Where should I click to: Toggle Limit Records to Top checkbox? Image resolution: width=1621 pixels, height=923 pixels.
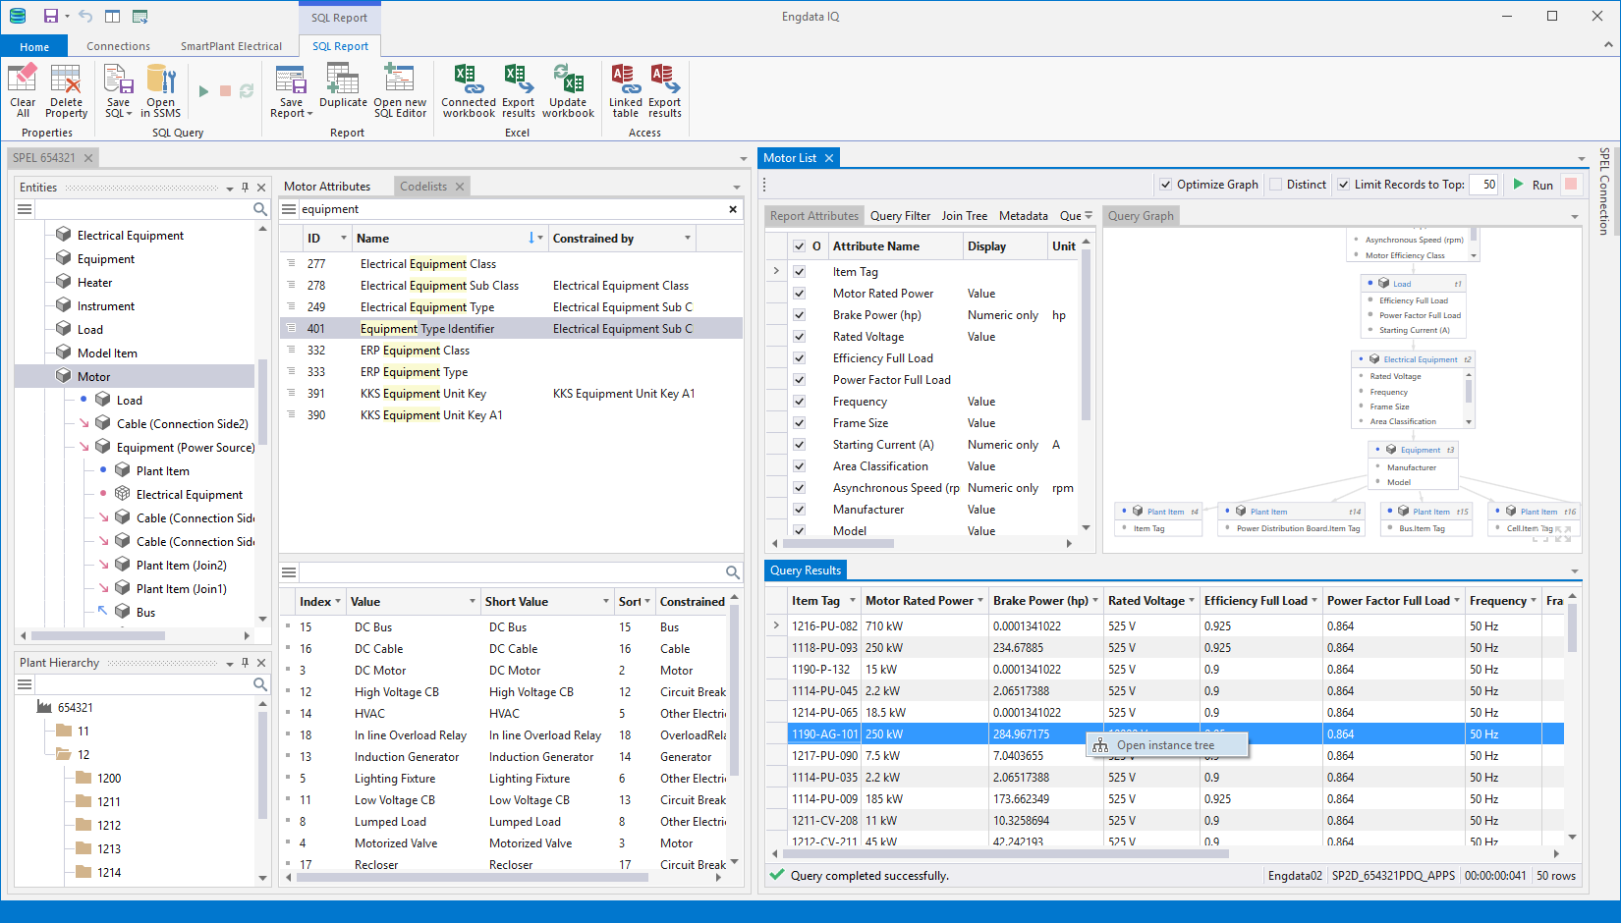pos(1343,185)
